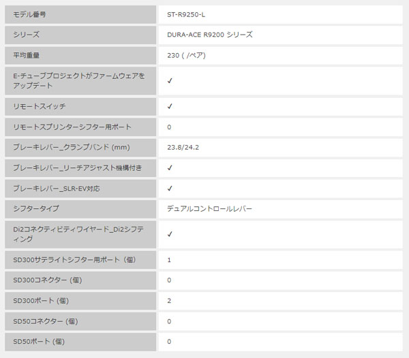Select the SD50コネクター (個) label
409x358 pixels.
coord(46,321)
